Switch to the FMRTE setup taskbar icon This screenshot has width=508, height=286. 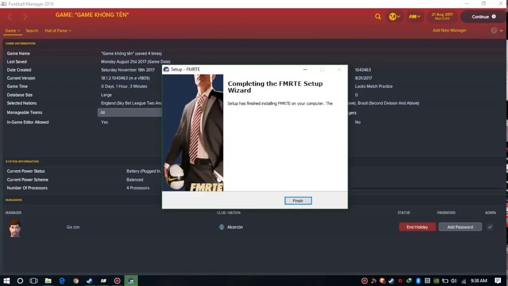(x=131, y=281)
